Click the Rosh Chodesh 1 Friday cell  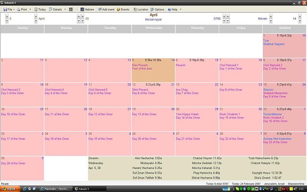coord(241,119)
